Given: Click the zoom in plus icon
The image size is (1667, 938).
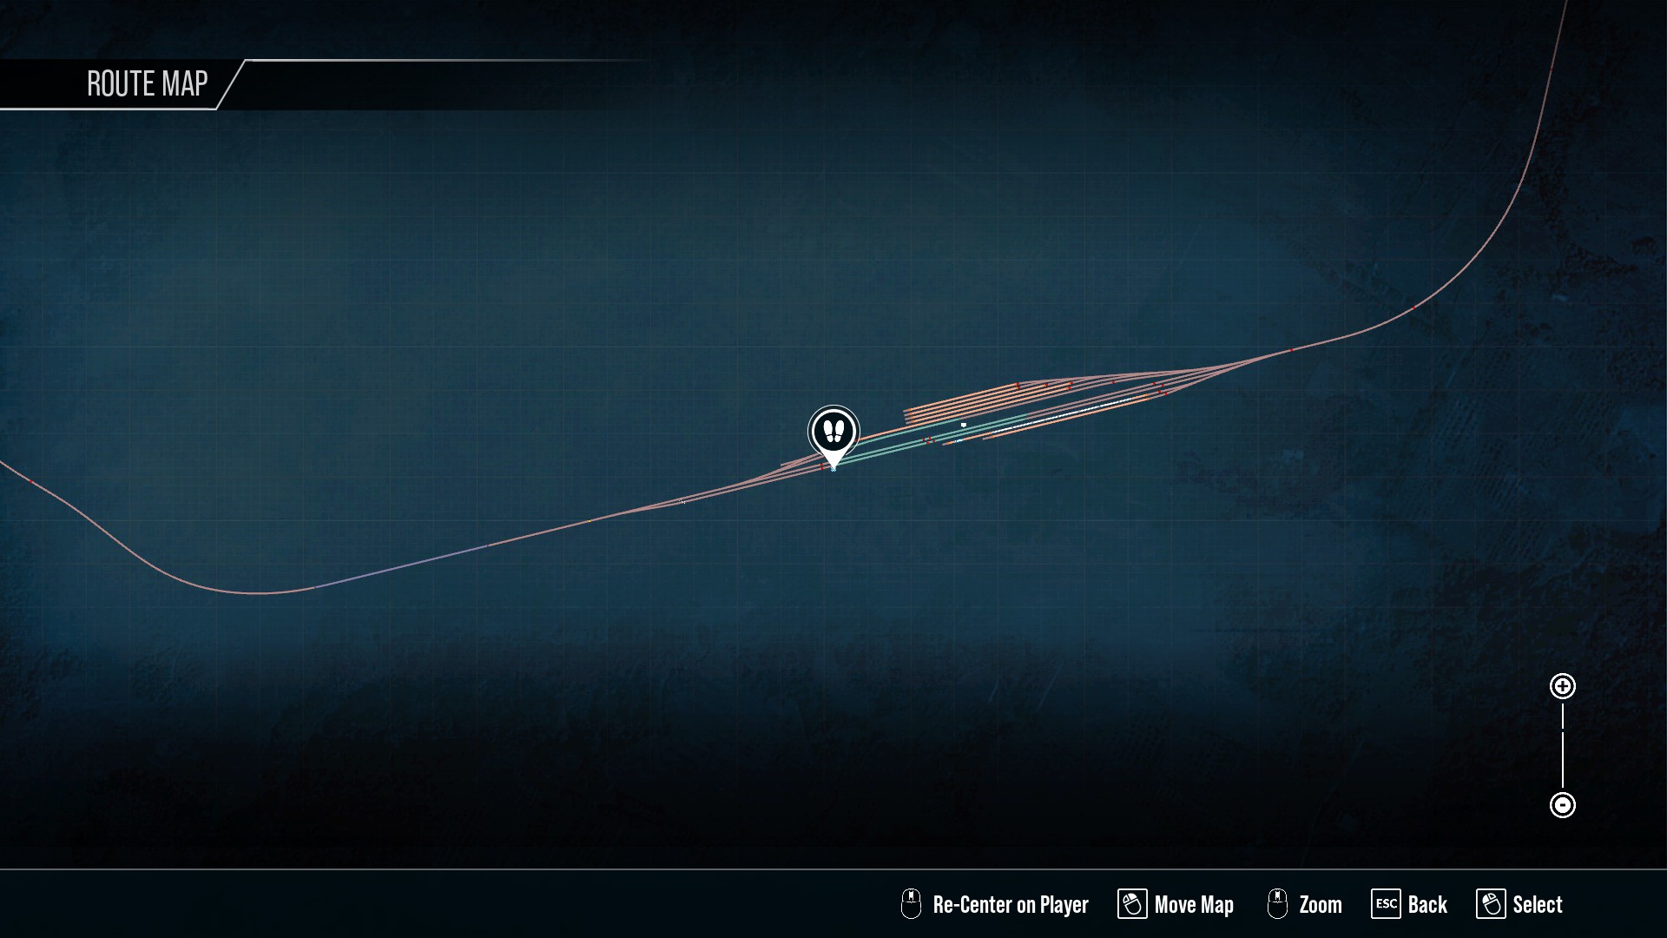Looking at the screenshot, I should [1562, 687].
